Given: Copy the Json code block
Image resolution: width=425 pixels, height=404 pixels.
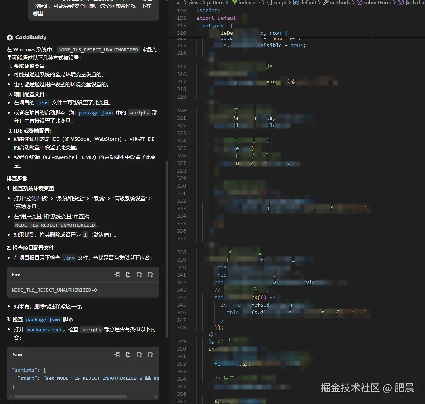Looking at the screenshot, I should pyautogui.click(x=128, y=355).
